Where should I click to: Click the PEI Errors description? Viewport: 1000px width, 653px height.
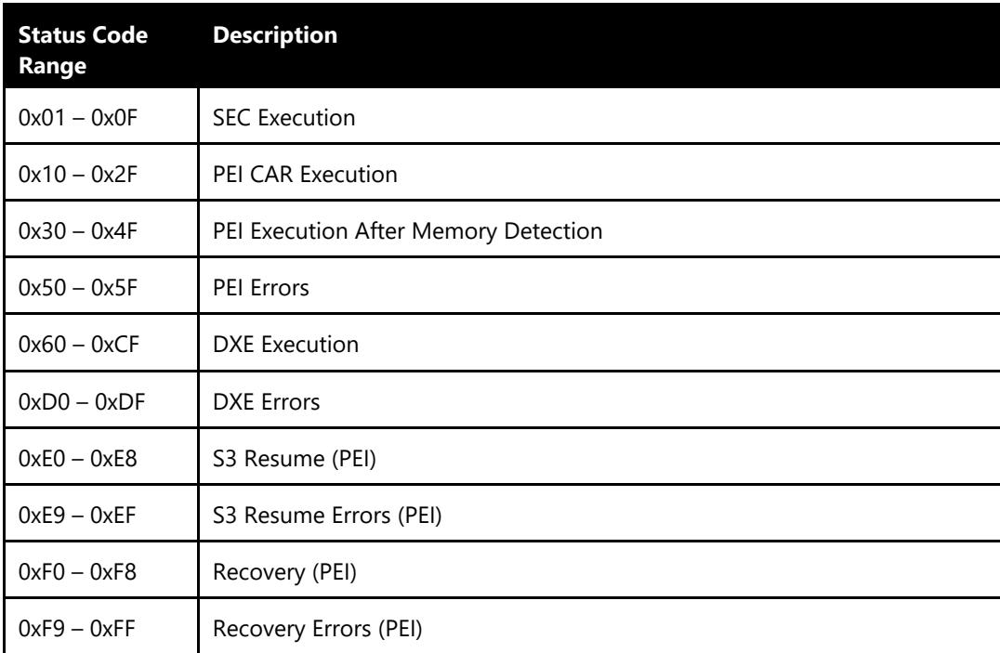point(261,288)
